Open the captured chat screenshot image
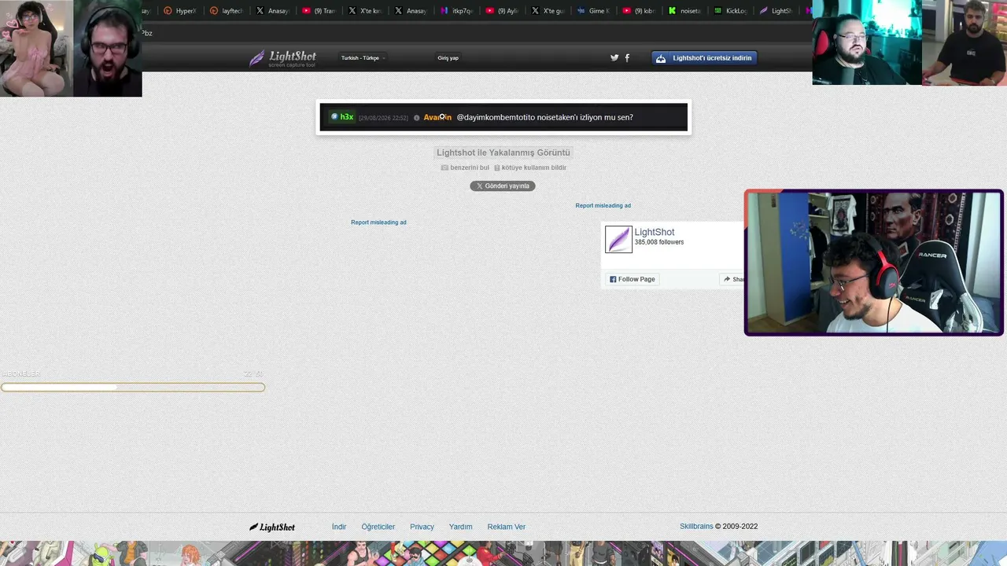 tap(503, 117)
